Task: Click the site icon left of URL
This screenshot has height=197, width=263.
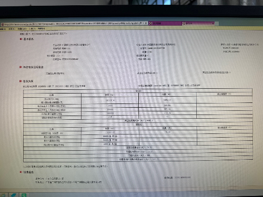Action: point(3,25)
